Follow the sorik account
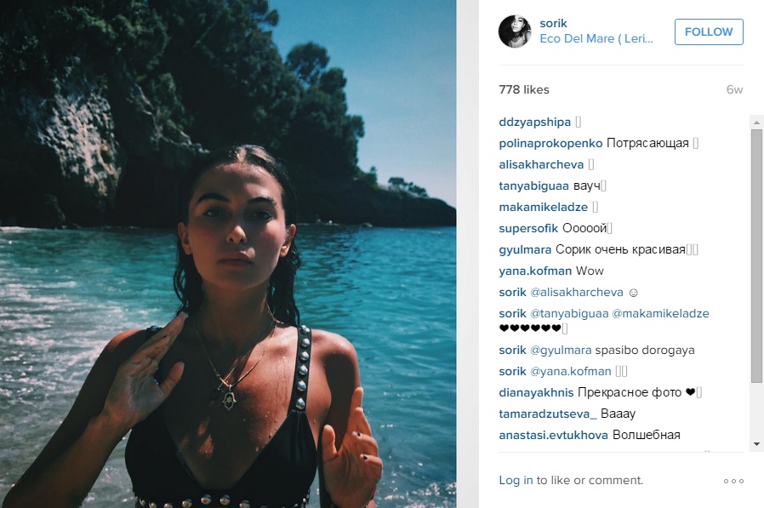The width and height of the screenshot is (764, 508). coord(709,31)
